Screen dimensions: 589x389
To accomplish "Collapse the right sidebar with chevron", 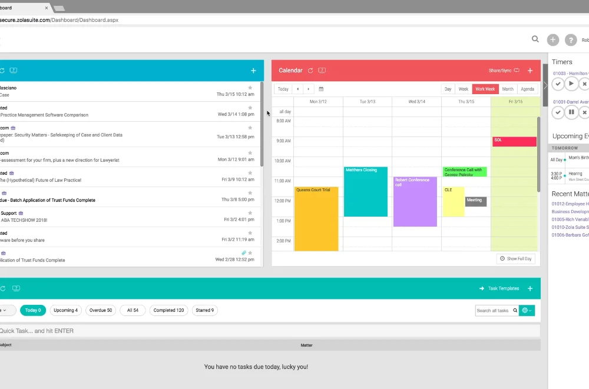I will click(x=545, y=85).
